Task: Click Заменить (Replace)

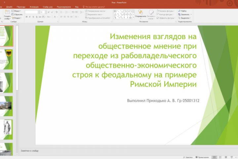Action: point(185,15)
